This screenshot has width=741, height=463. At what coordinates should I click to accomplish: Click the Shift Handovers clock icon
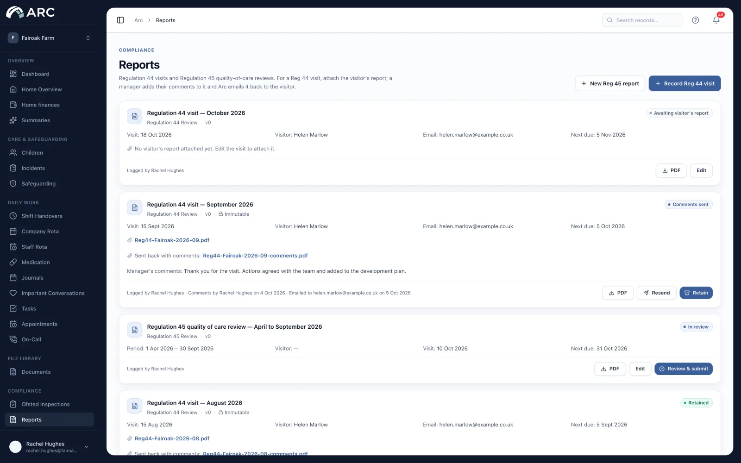(13, 216)
